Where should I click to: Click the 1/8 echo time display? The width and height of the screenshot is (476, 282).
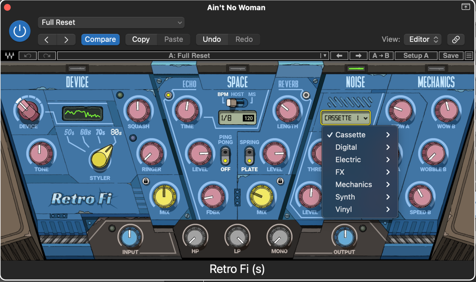tap(237, 118)
